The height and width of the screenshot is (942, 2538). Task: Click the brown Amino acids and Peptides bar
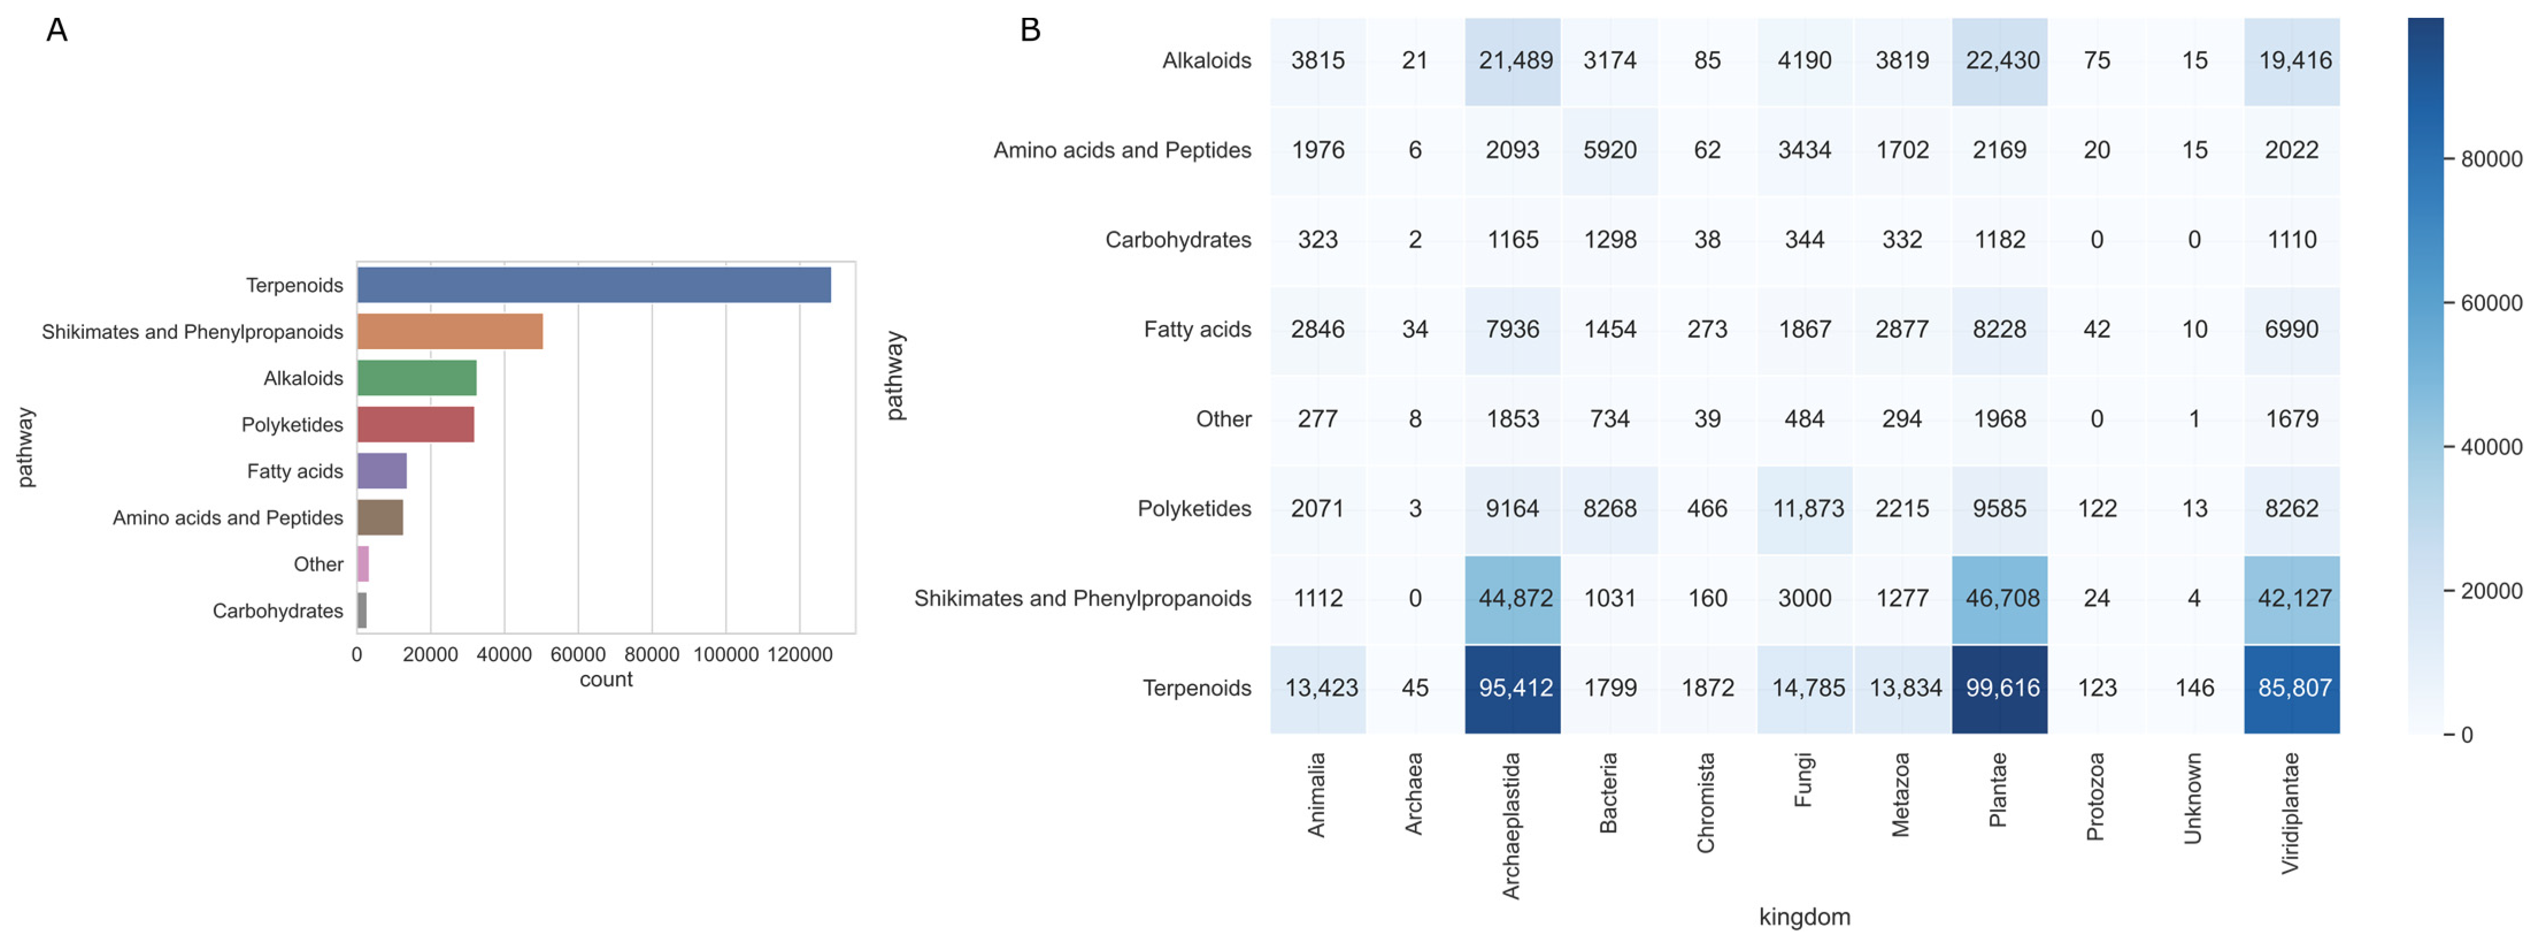[x=379, y=518]
